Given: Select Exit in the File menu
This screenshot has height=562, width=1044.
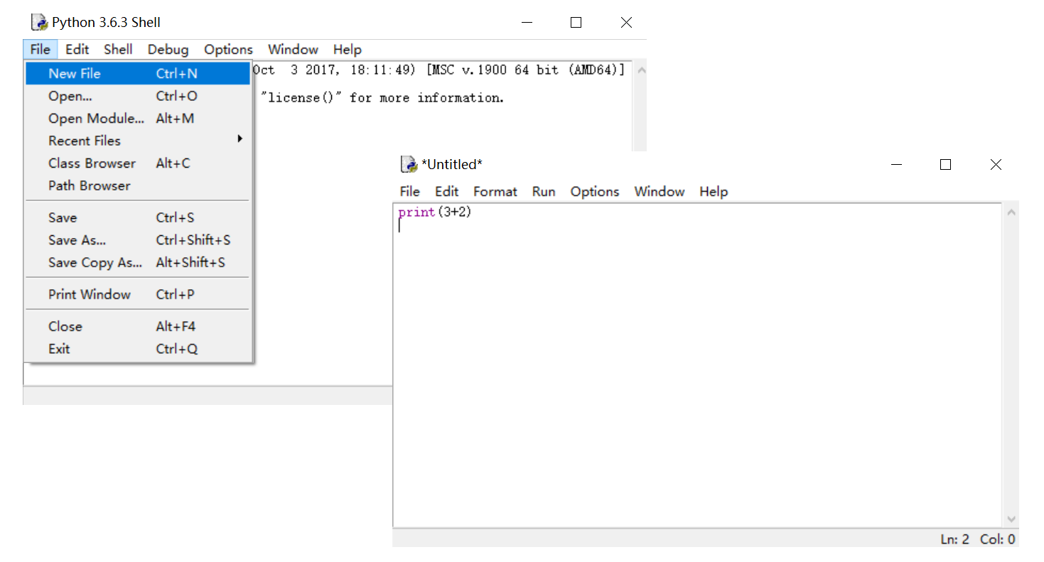Looking at the screenshot, I should 138,349.
